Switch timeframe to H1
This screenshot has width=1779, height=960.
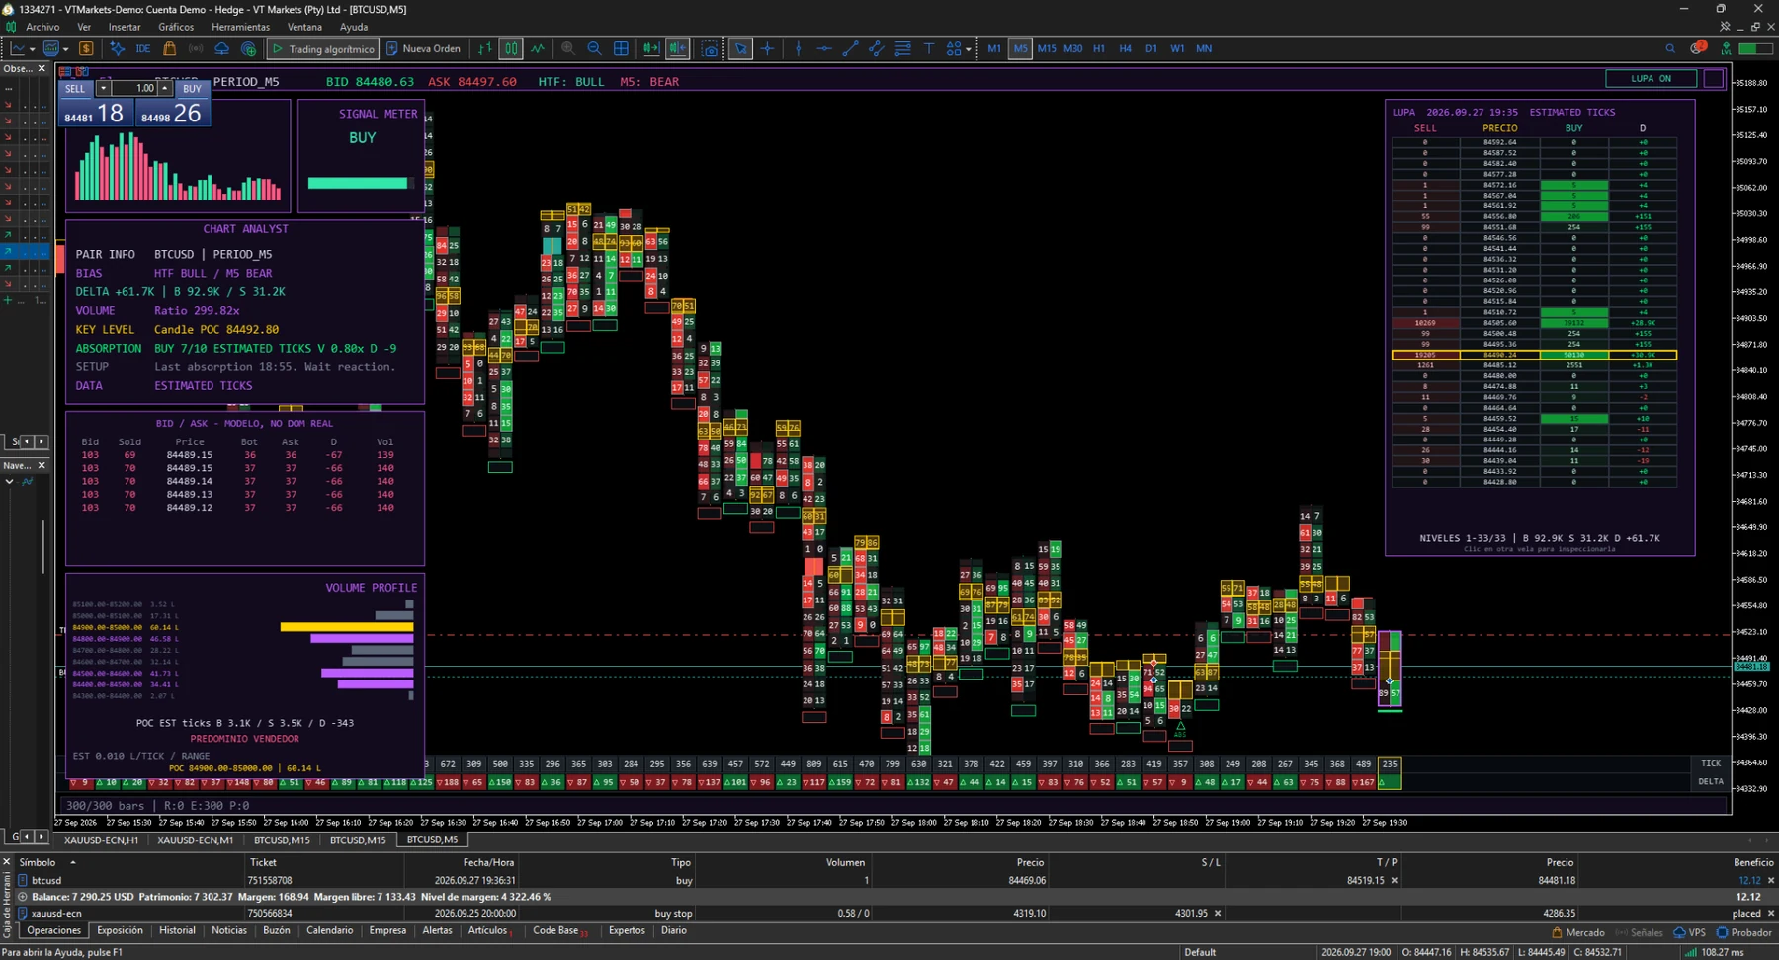pos(1099,48)
